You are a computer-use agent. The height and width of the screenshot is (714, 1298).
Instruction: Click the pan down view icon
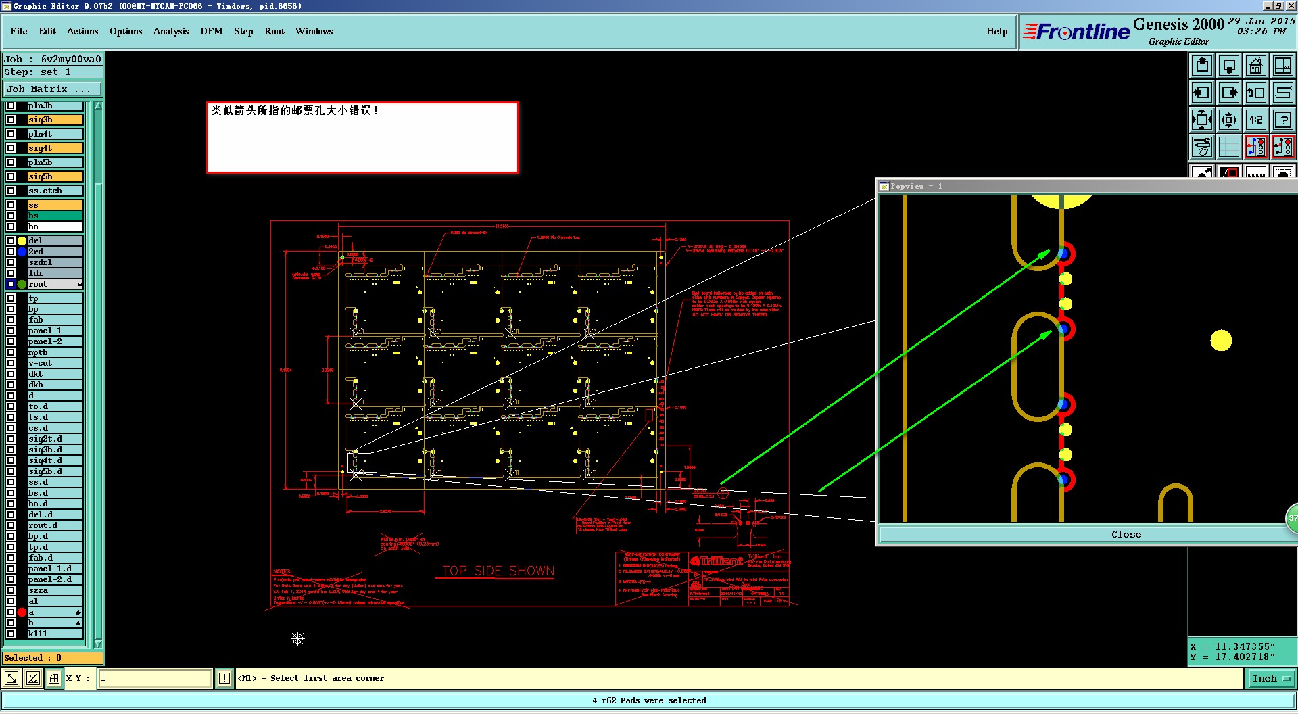point(1229,66)
